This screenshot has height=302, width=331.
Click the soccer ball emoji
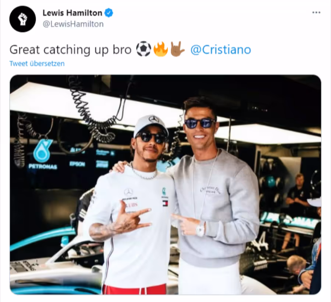(x=143, y=49)
